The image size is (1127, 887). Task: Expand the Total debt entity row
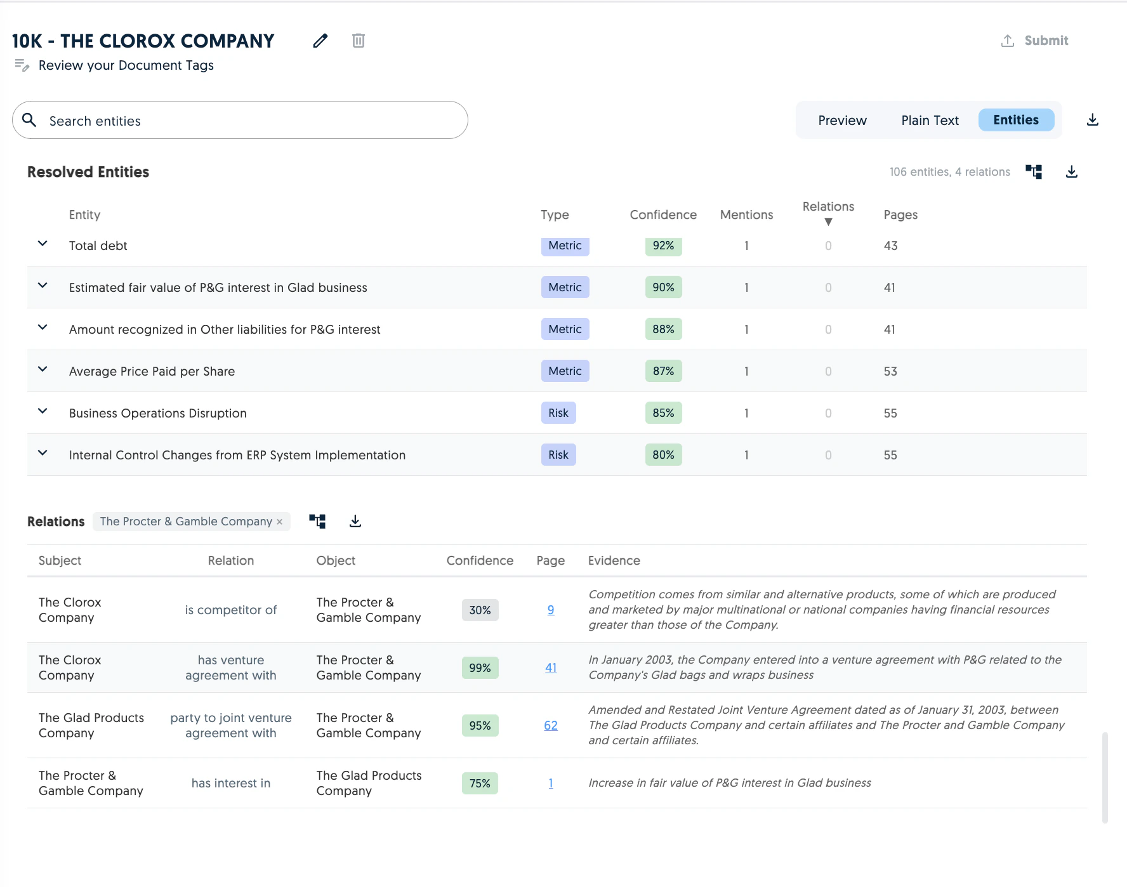pos(43,244)
